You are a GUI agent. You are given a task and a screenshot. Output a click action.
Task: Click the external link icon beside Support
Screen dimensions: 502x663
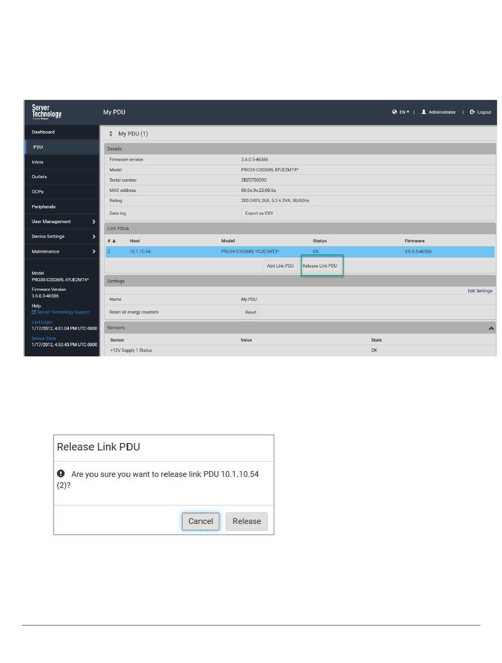coord(34,312)
